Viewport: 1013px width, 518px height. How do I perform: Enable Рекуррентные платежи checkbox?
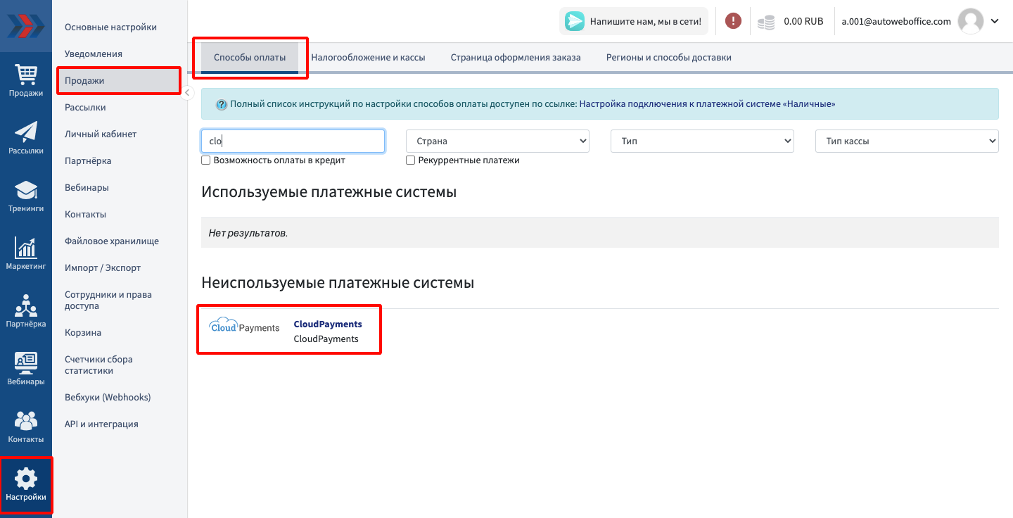point(411,160)
